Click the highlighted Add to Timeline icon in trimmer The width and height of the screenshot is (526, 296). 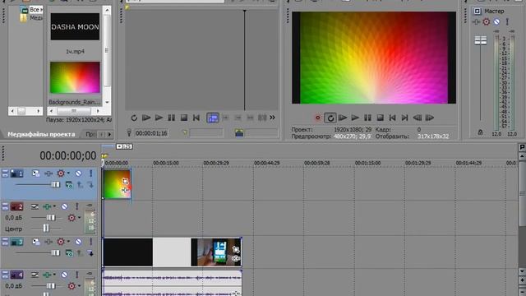(x=213, y=118)
